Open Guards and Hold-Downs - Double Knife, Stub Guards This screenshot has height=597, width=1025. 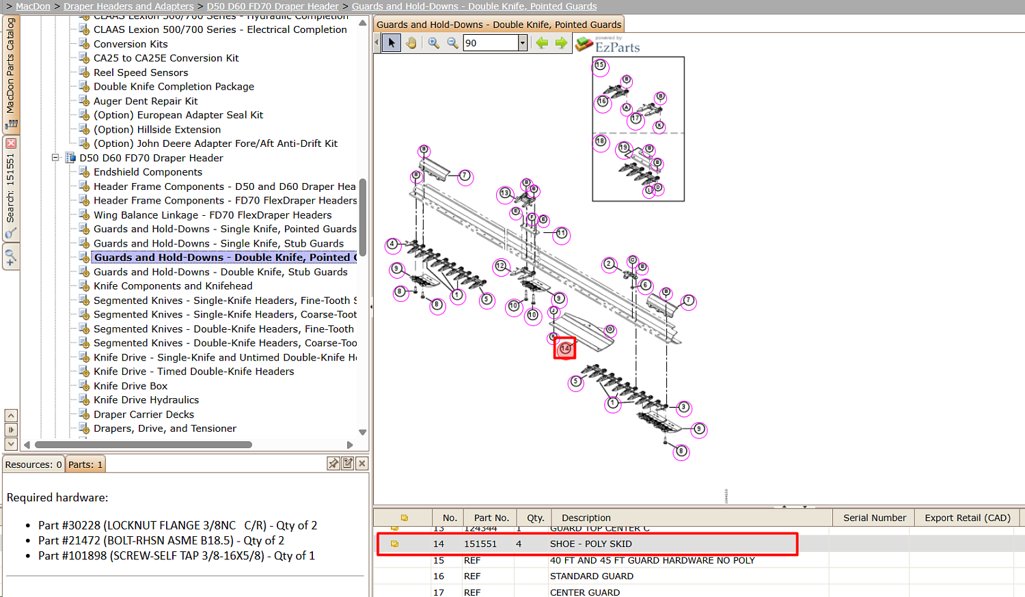pos(221,272)
